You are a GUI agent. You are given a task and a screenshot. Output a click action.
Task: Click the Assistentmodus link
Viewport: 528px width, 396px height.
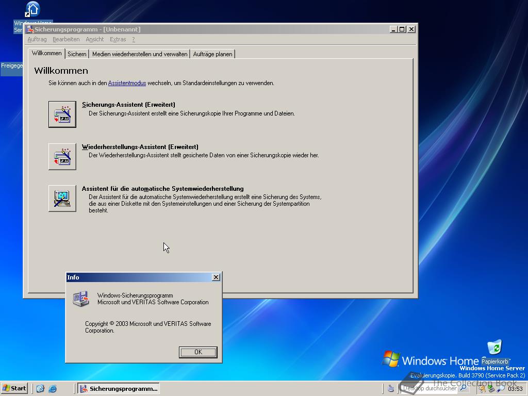127,83
